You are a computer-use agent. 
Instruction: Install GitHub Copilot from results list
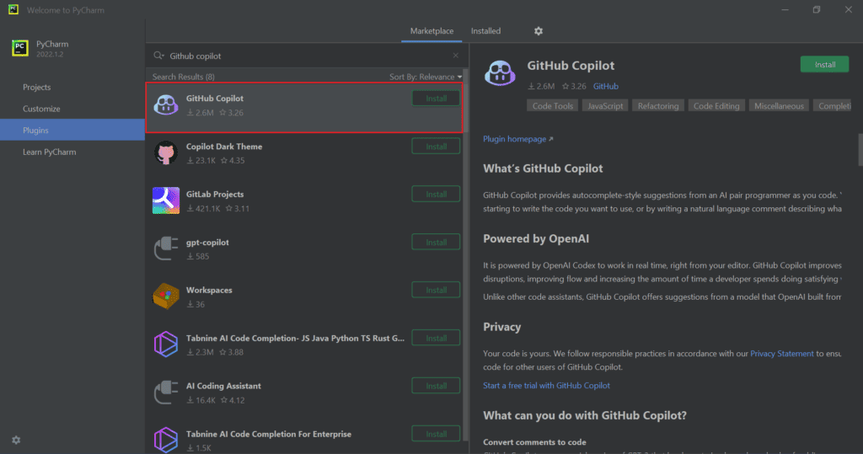click(x=436, y=99)
